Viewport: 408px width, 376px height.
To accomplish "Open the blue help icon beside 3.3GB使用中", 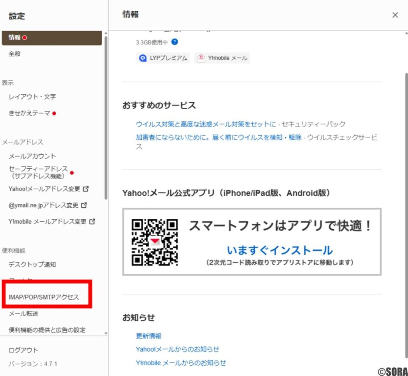I will point(175,42).
